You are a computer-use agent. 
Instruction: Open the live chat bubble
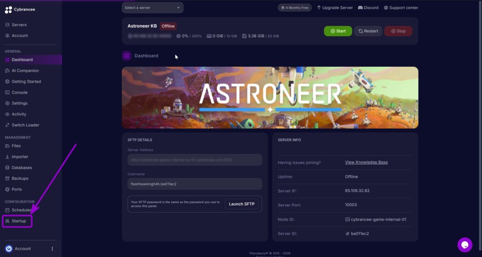coord(465,245)
